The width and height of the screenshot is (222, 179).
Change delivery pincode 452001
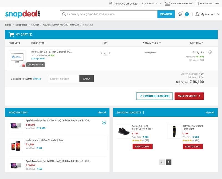click(x=37, y=79)
